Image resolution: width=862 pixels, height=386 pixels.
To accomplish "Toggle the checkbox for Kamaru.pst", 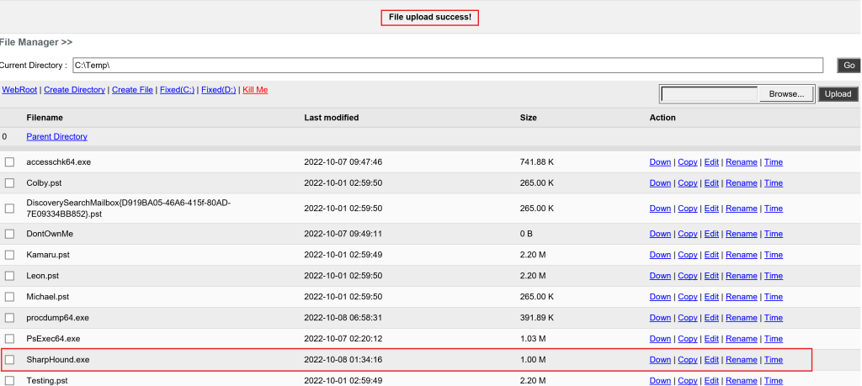I will (10, 255).
